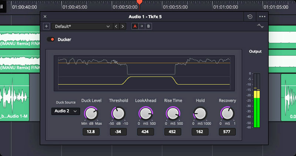
Task: Click the Audio 1 - TkFx 5 title
Action: (x=145, y=17)
